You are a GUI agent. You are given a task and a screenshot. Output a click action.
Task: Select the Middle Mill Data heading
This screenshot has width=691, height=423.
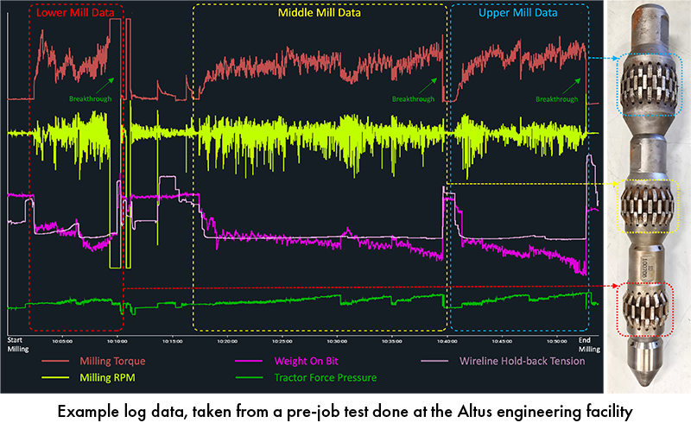[320, 14]
